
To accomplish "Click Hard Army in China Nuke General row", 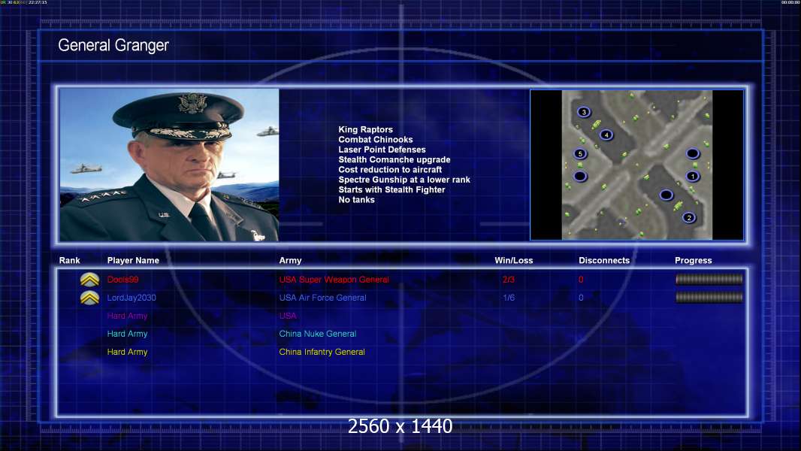I will (x=127, y=334).
